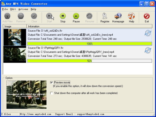The image size is (156, 117).
Task: Open the File menu
Action: click(5, 9)
